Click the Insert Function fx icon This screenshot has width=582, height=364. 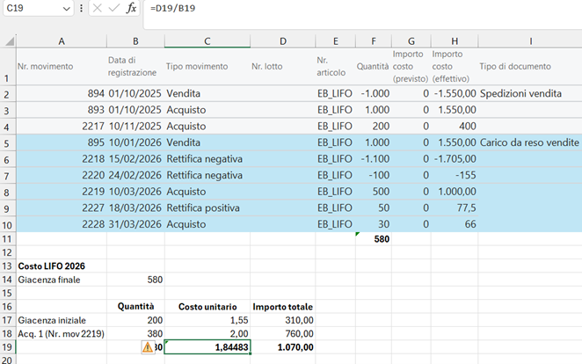click(x=131, y=8)
